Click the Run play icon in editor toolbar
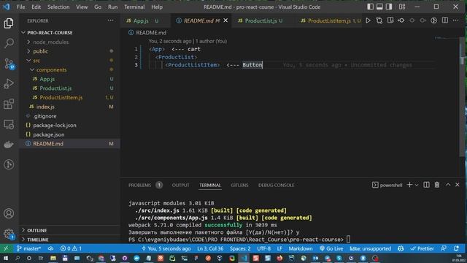 point(368,20)
